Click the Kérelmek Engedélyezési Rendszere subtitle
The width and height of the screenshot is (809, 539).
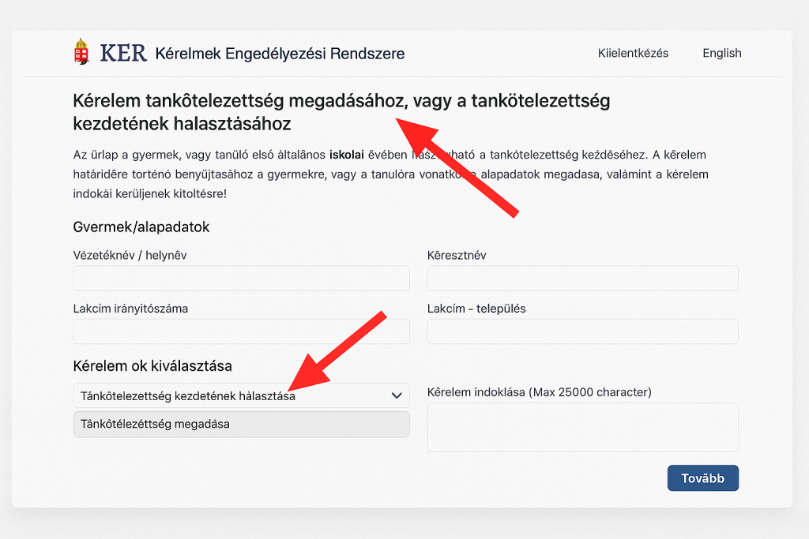click(x=280, y=54)
